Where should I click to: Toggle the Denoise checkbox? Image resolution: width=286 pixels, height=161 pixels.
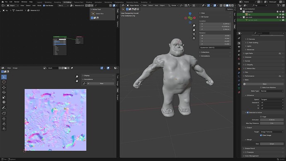tap(248, 39)
